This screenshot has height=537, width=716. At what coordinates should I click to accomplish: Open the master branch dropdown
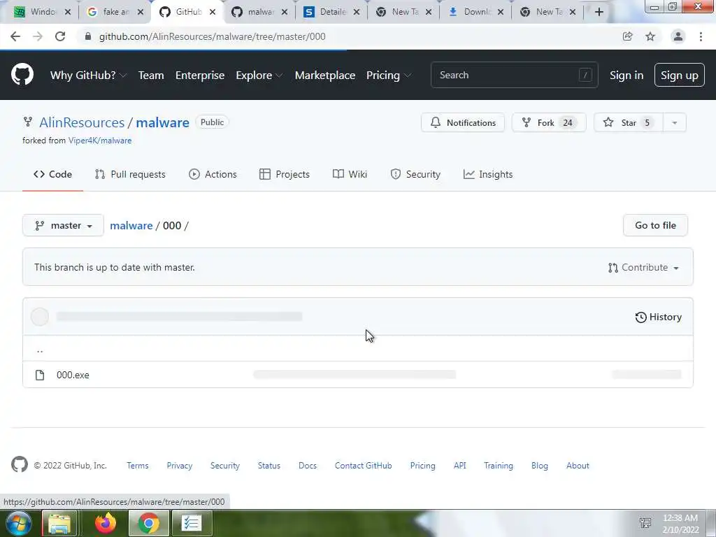pyautogui.click(x=63, y=225)
